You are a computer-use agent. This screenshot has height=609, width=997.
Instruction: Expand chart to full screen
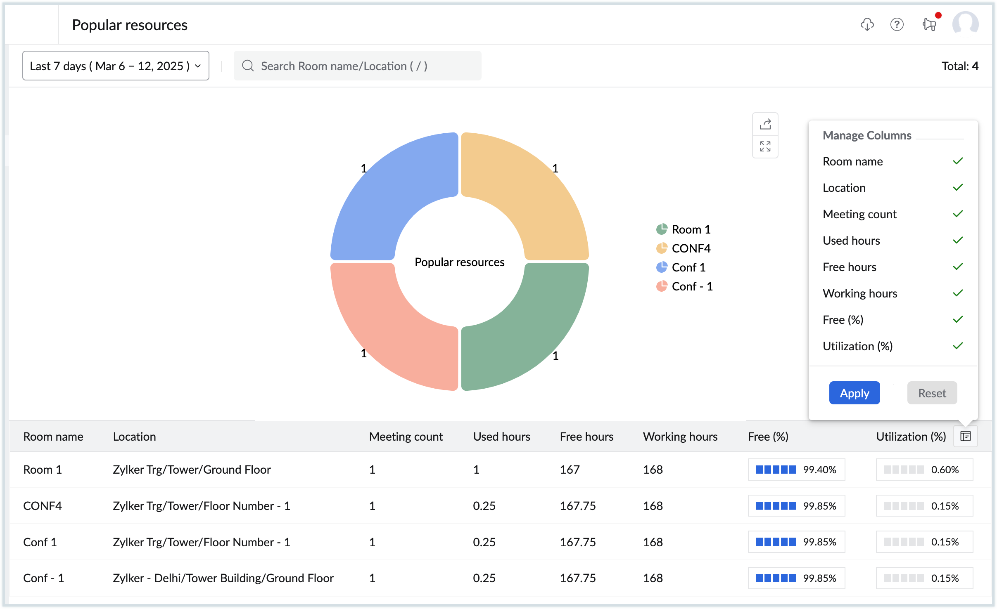765,146
